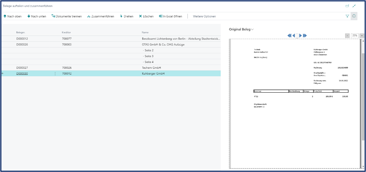366x172 pixels.
Task: Go to next page in preview
Action: 301,36
